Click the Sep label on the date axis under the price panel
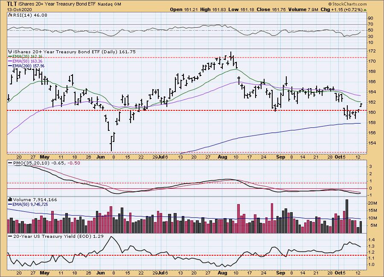This screenshot has height=277, width=384. coord(280,157)
